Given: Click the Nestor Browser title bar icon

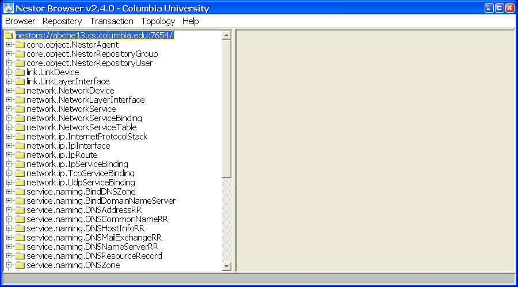Looking at the screenshot, I should point(8,8).
